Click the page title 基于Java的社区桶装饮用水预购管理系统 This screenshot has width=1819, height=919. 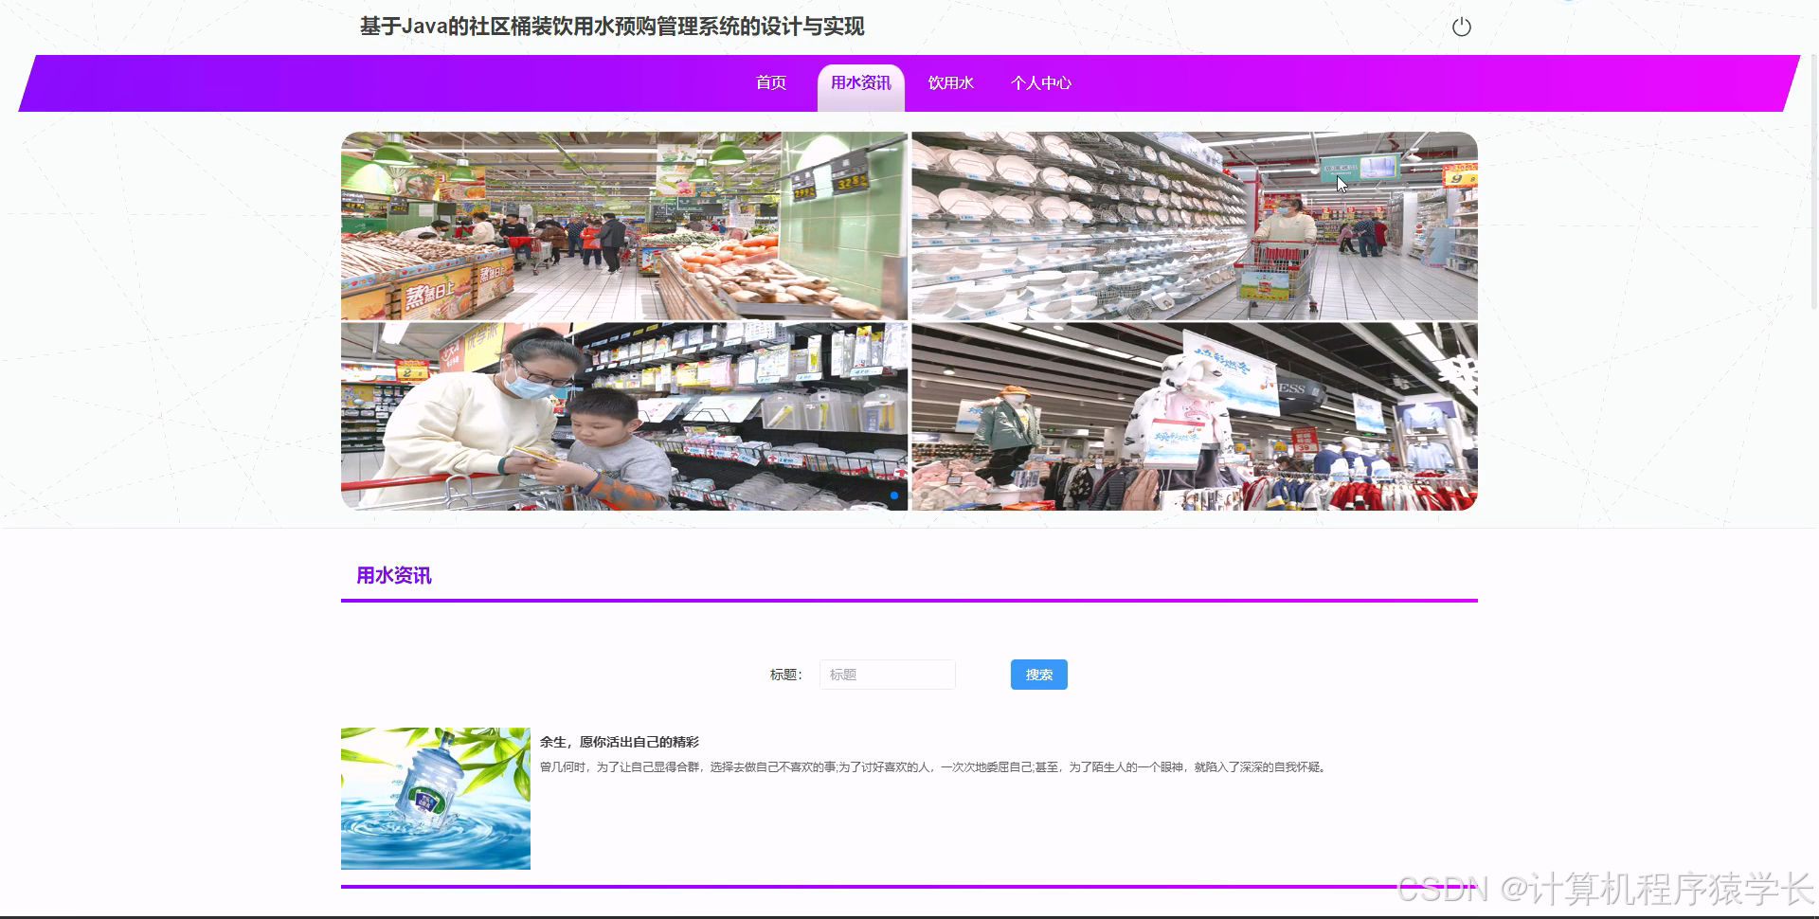614,27
